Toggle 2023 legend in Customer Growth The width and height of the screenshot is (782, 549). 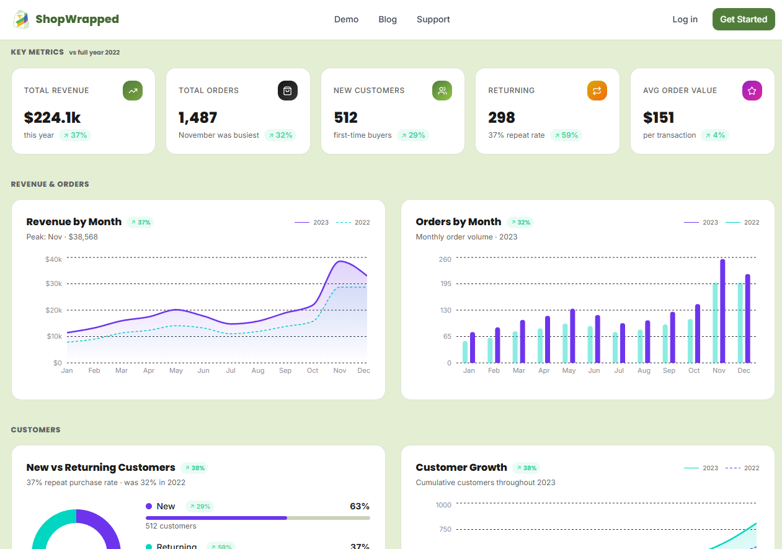click(701, 468)
